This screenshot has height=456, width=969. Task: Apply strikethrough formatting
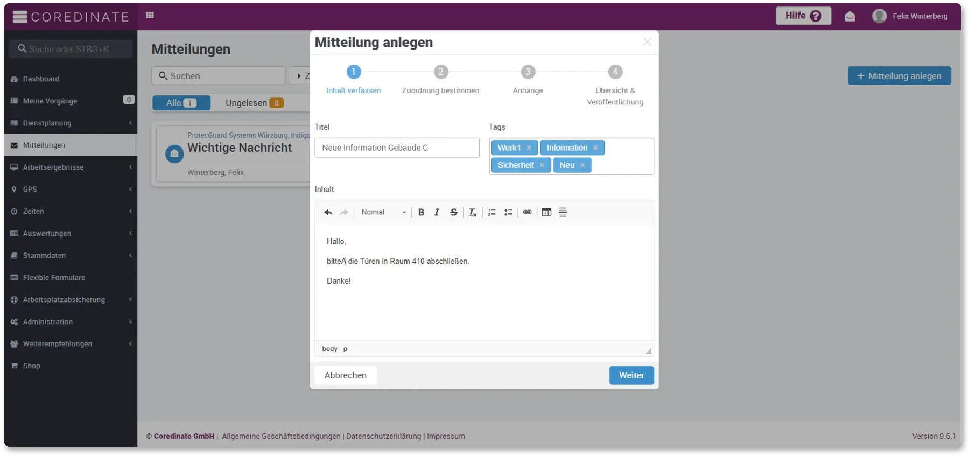coord(454,212)
